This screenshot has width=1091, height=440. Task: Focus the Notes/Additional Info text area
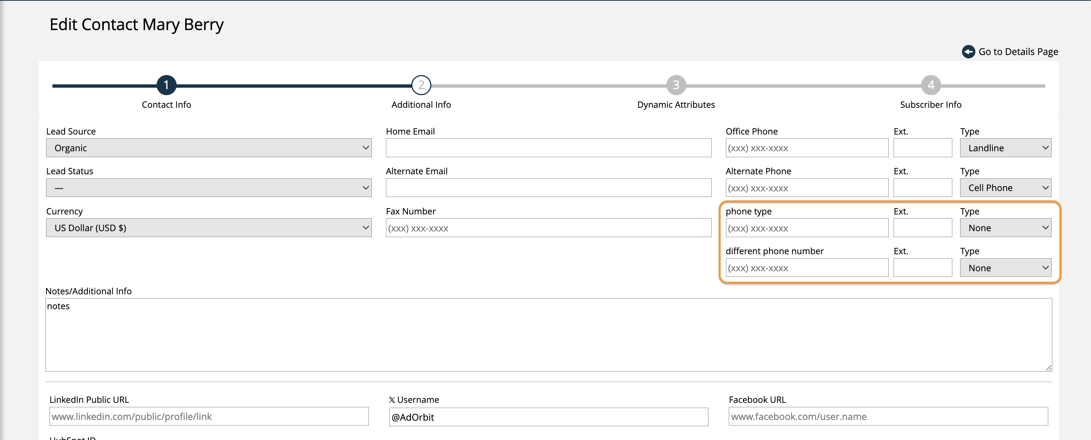[x=548, y=335]
